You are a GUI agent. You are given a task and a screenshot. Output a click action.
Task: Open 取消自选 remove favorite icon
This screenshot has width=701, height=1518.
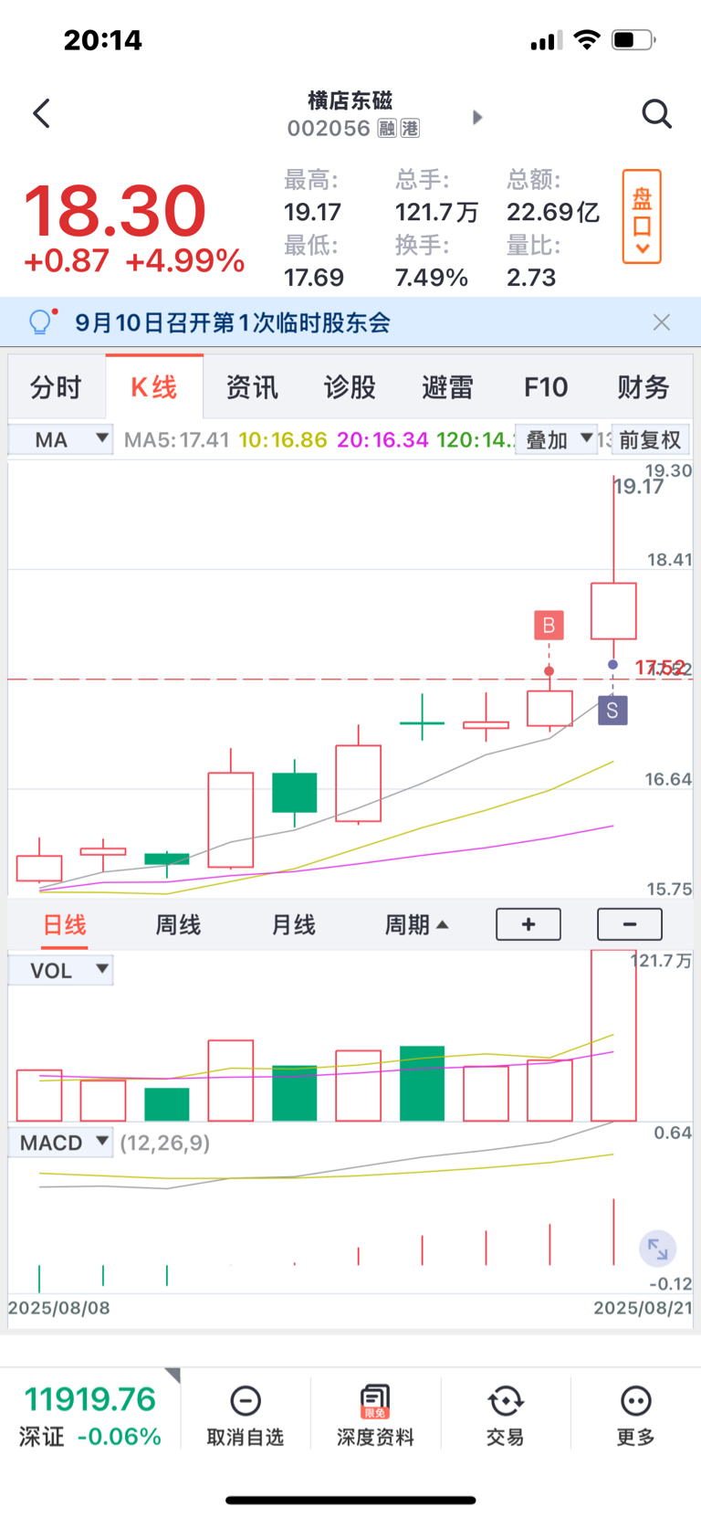coord(246,1400)
